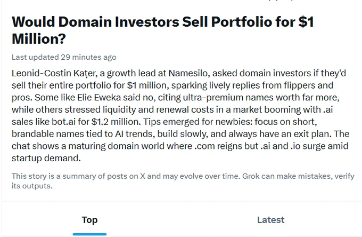
Task: Click the word Grok in the disclaimer
Action: point(251,176)
